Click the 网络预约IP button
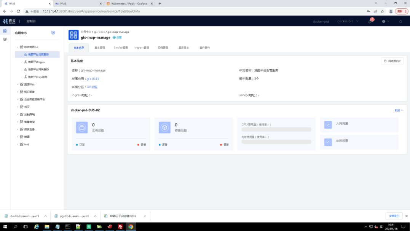Image resolution: width=410 pixels, height=231 pixels. click(392, 61)
